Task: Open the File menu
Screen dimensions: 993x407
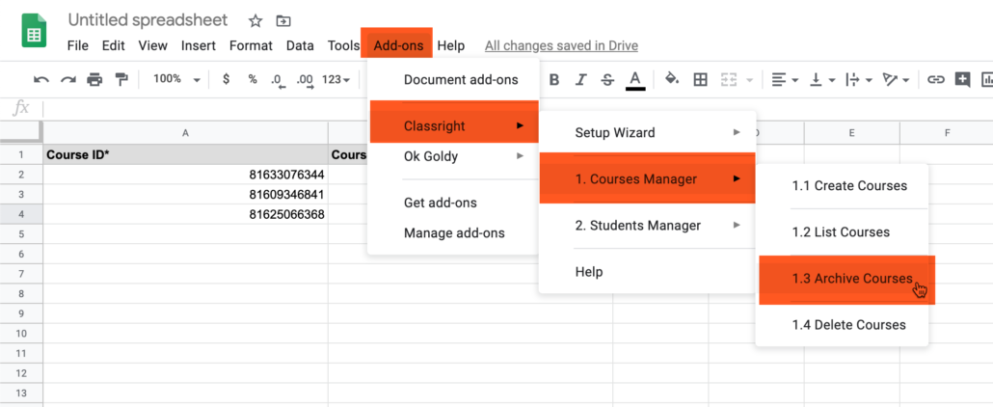Action: point(78,45)
